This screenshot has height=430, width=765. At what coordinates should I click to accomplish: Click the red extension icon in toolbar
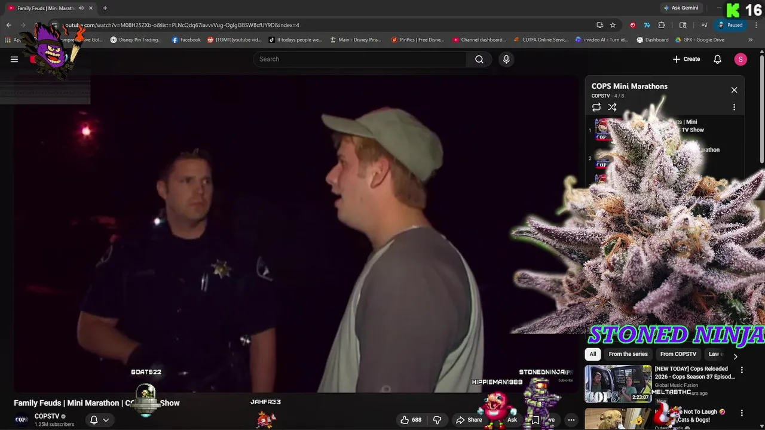pos(632,25)
